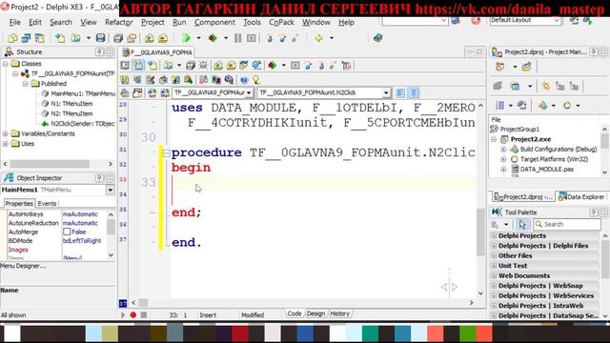Expand the Variables/Constants node

(x=6, y=133)
